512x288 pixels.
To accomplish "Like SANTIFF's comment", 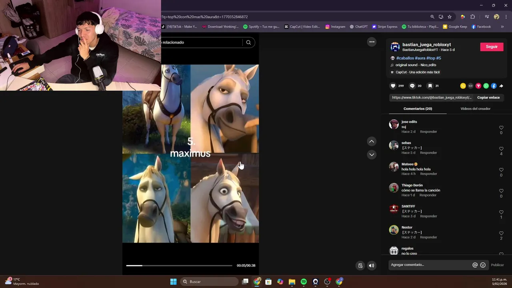I will [x=501, y=212].
